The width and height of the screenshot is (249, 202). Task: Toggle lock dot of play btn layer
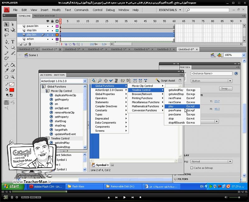coord(52,35)
